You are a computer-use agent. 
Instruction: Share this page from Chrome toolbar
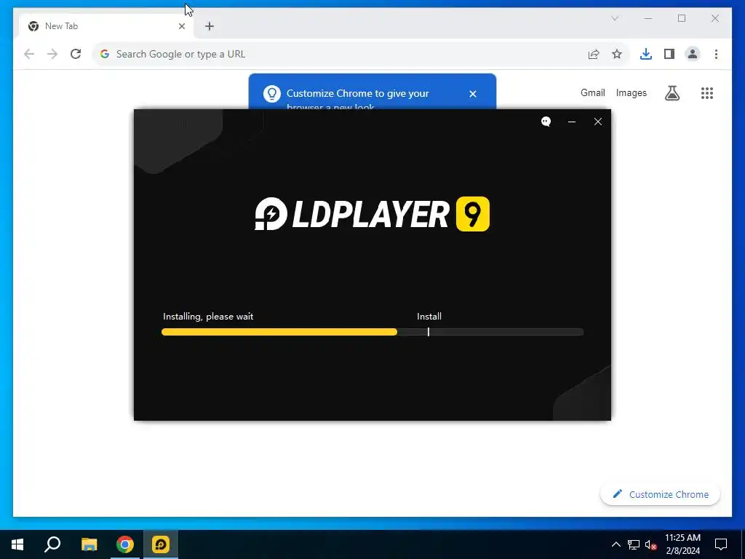594,54
